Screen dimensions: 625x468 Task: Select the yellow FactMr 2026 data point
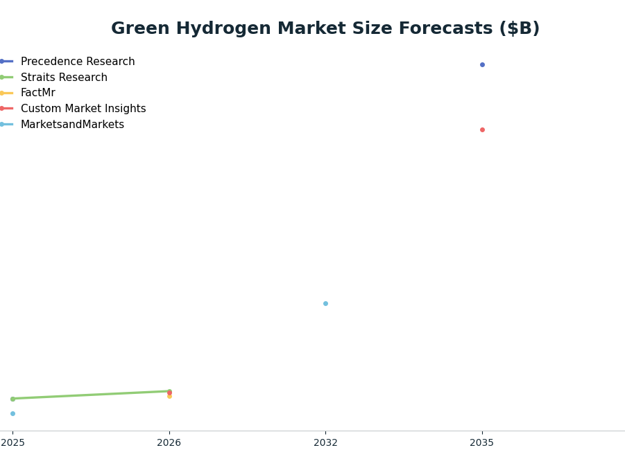(x=169, y=397)
